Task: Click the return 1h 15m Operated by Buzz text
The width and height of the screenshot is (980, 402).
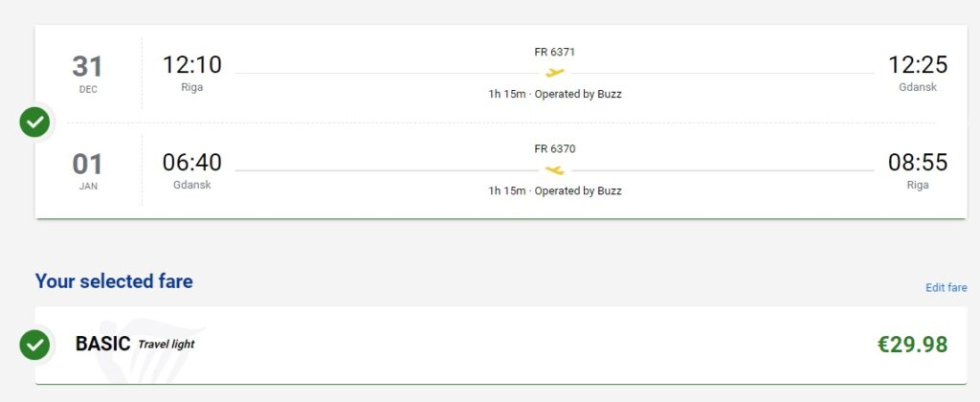Action: pos(554,190)
